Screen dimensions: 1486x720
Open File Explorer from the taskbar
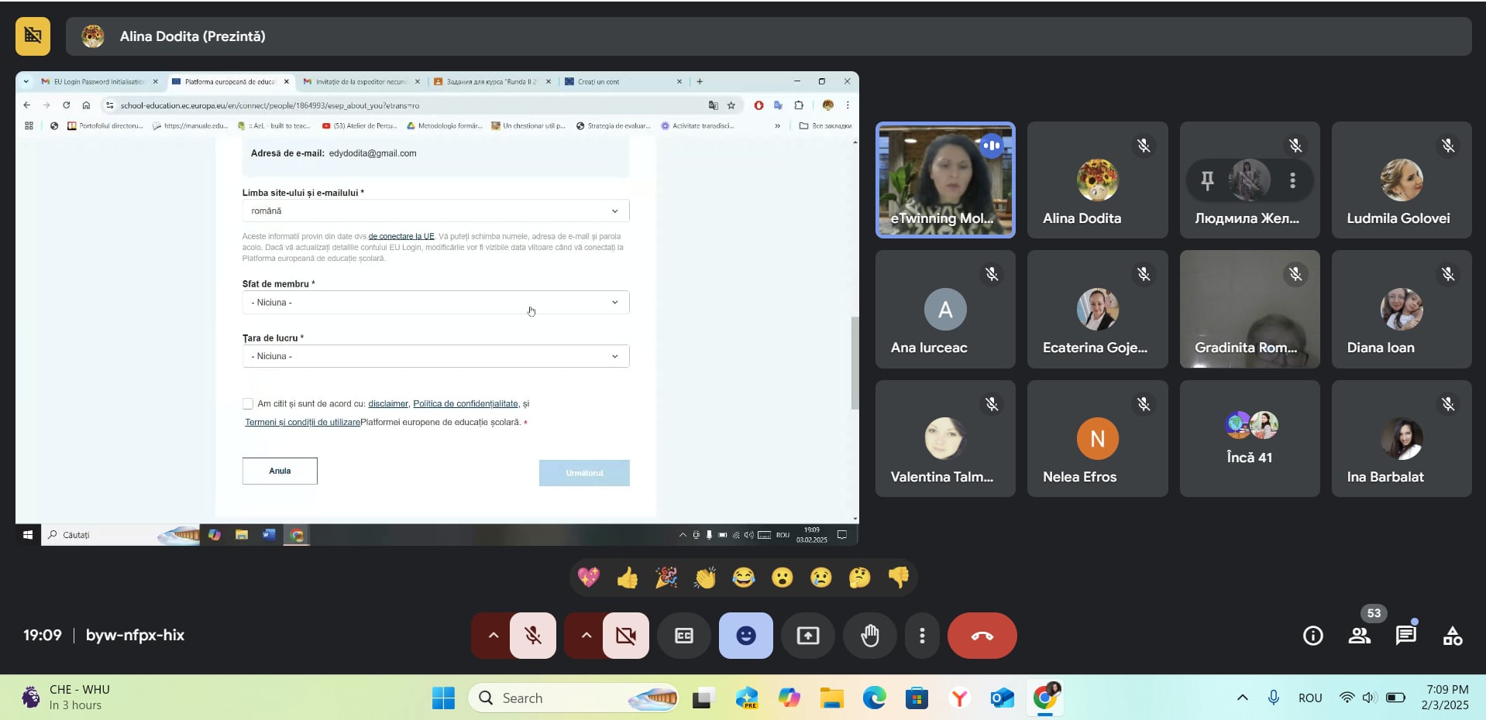(x=831, y=698)
